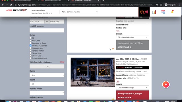Image resolution: width=182 pixels, height=102 pixels.
Task: Click the page vertical scrollbar
Action: coord(181,28)
